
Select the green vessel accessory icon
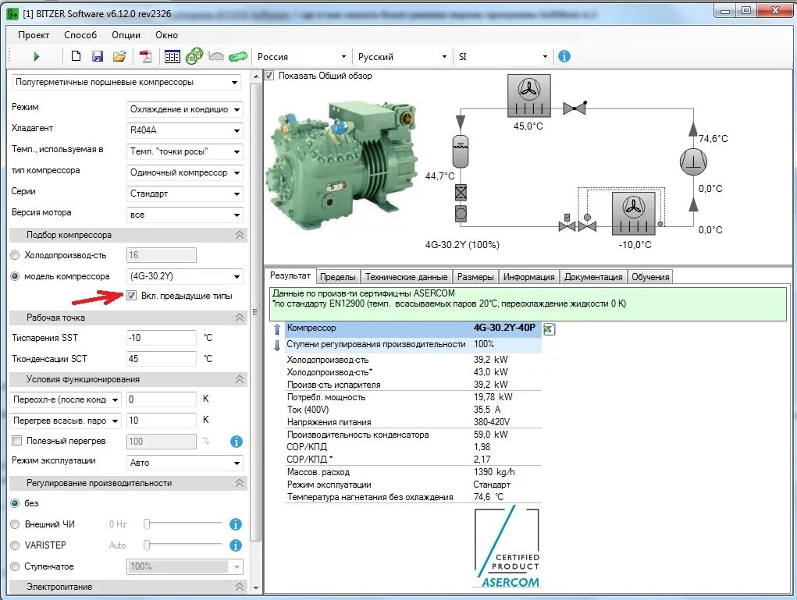pyautogui.click(x=238, y=56)
